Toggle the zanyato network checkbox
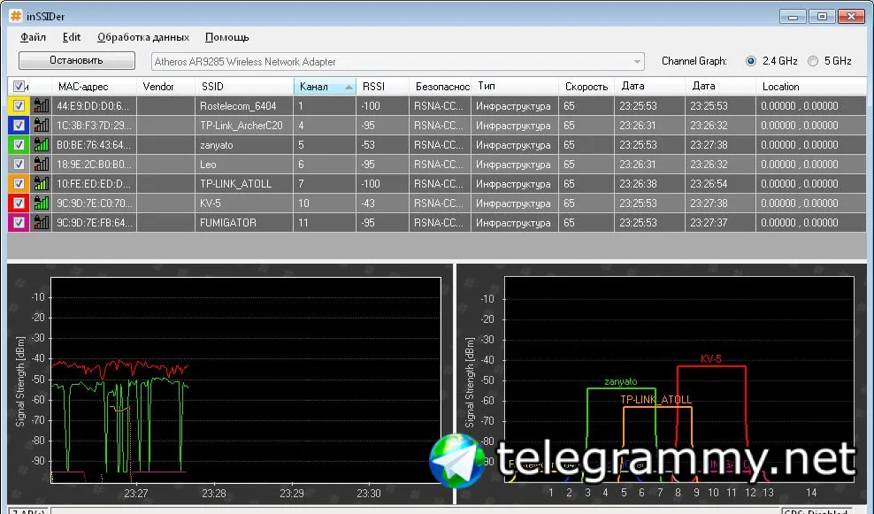Screen dimensions: 874x514 [x=19, y=144]
